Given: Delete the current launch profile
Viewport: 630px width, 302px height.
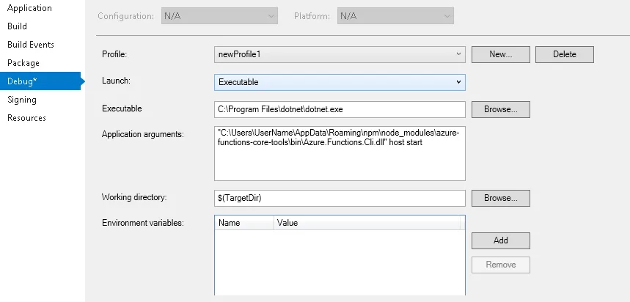Looking at the screenshot, I should pos(564,54).
